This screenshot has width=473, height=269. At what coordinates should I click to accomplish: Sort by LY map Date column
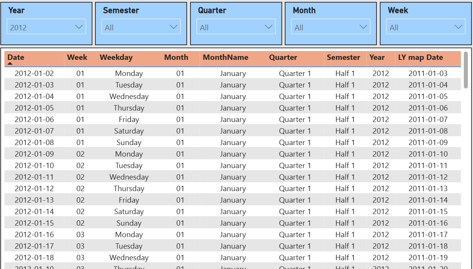click(x=420, y=58)
